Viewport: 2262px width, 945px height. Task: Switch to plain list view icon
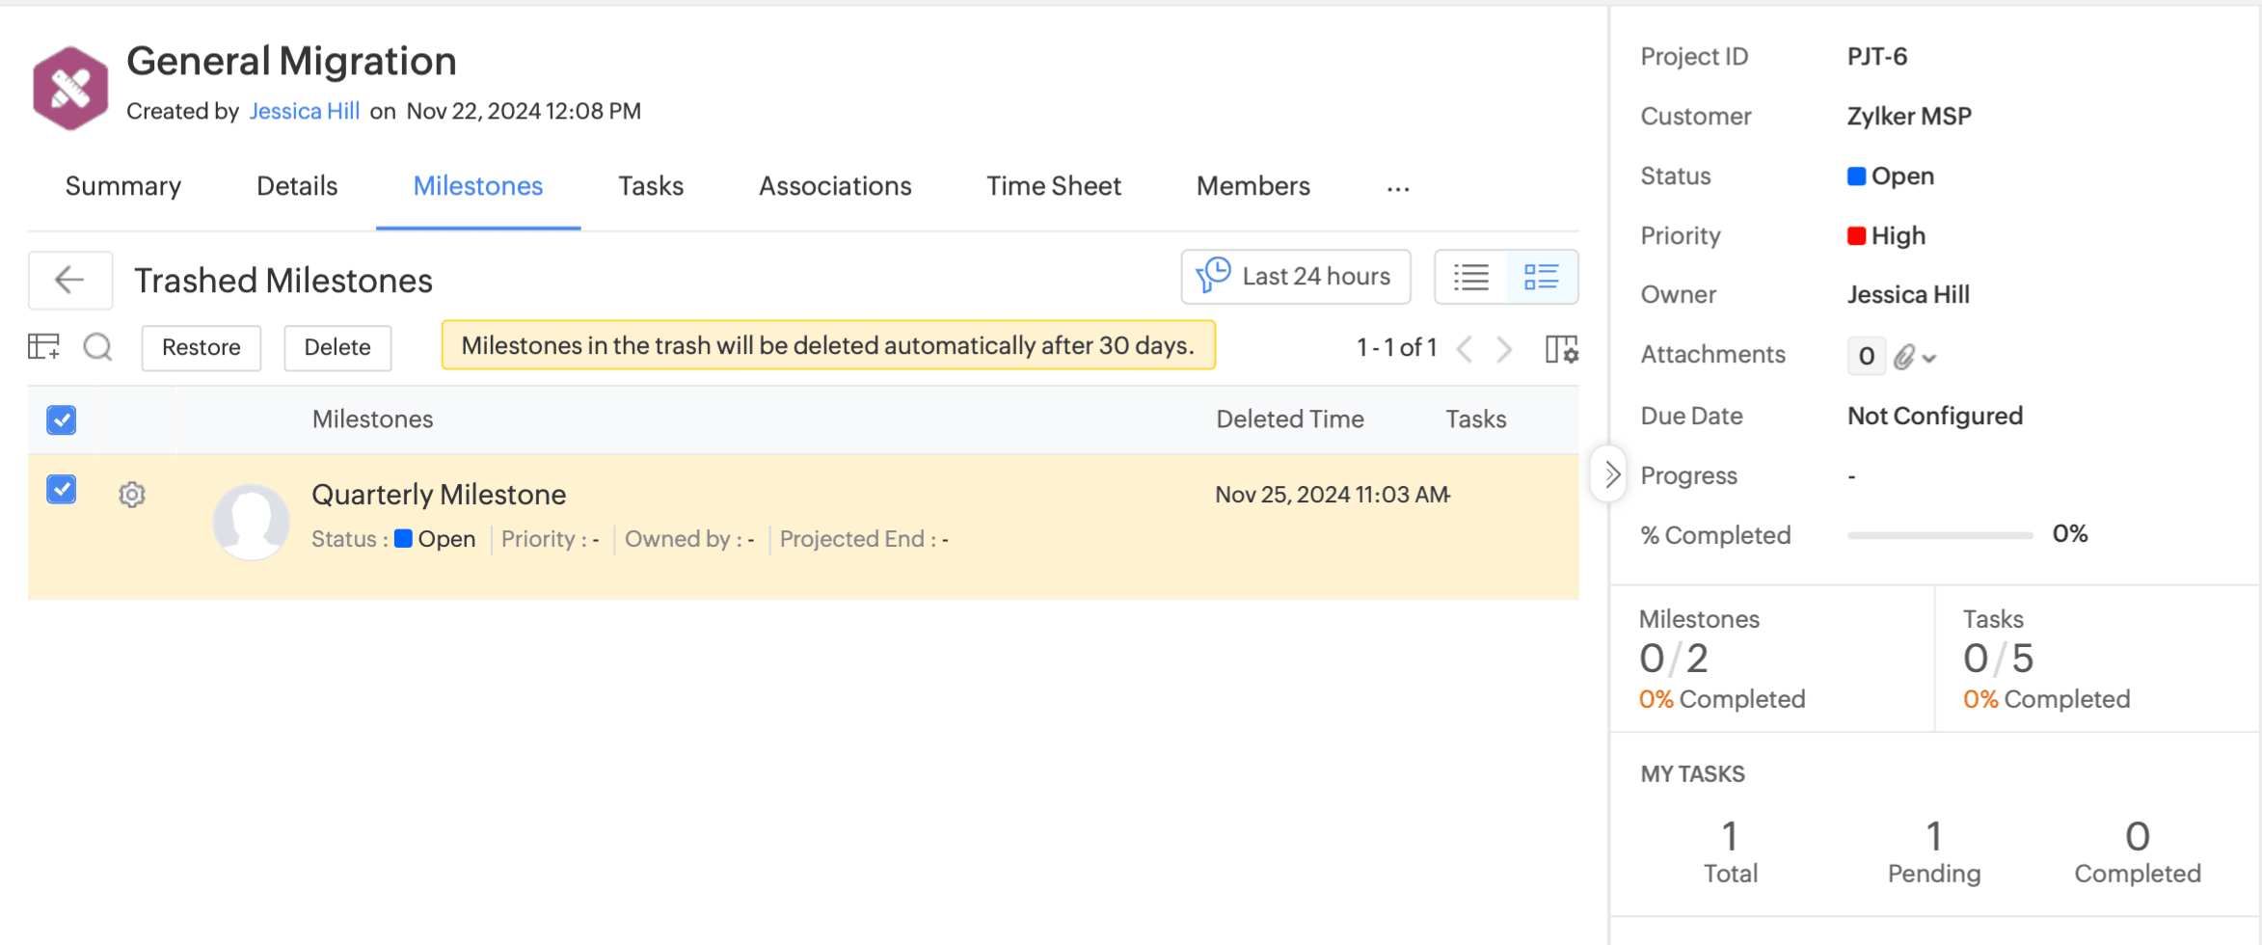coord(1471,278)
